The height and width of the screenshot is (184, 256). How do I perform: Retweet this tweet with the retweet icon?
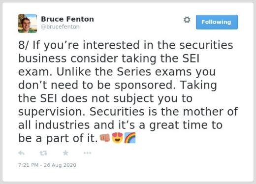(43, 153)
